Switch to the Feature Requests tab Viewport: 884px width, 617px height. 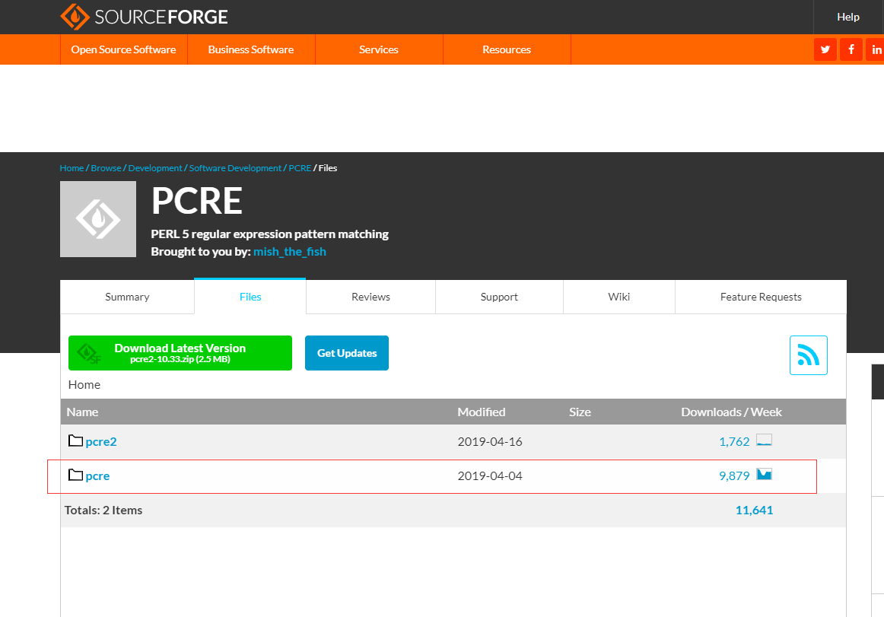coord(761,297)
